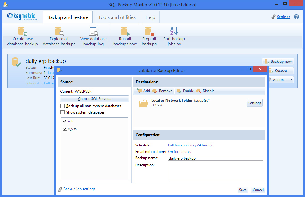Open the Help tab
The width and height of the screenshot is (305, 197).
pyautogui.click(x=150, y=17)
